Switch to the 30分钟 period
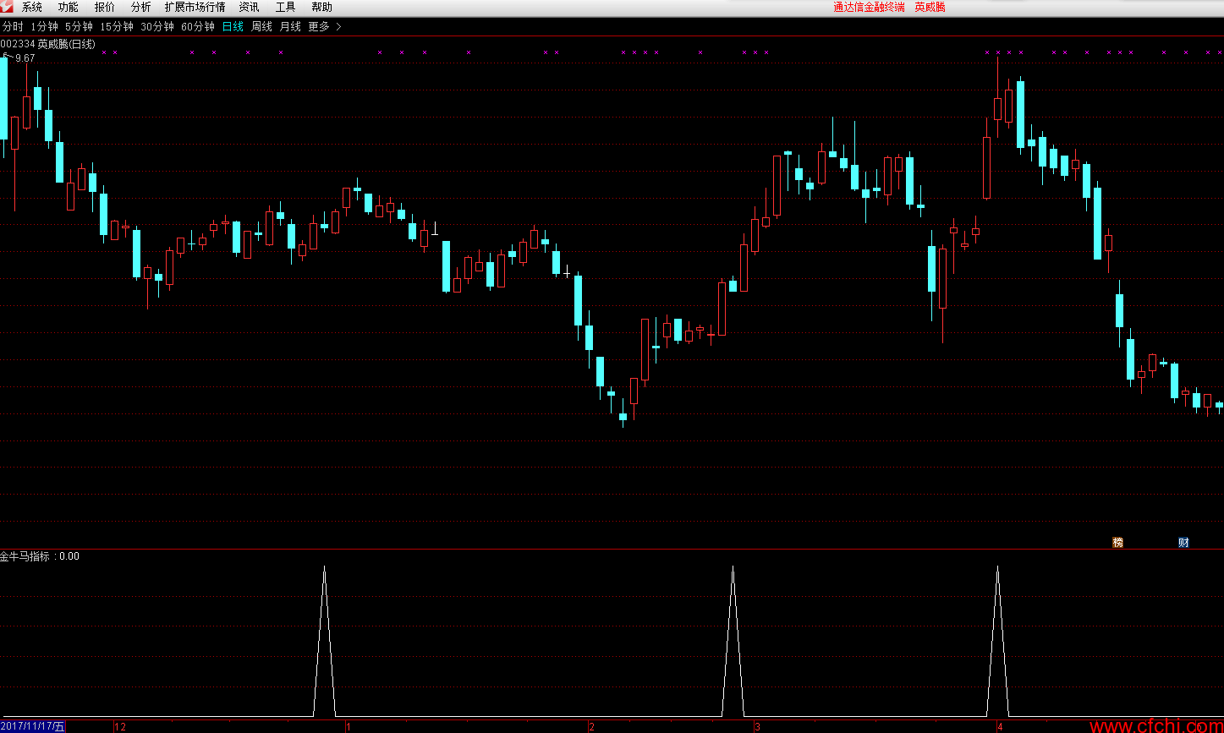Image resolution: width=1224 pixels, height=733 pixels. coord(157,26)
